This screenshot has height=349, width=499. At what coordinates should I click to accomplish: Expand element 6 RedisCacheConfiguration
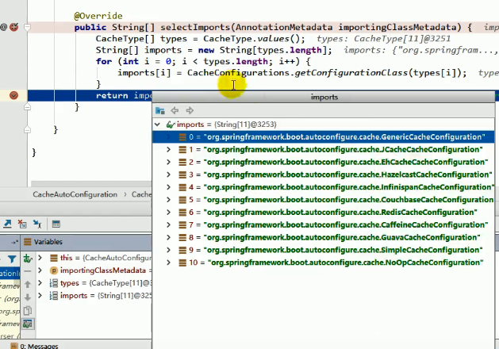pyautogui.click(x=169, y=213)
